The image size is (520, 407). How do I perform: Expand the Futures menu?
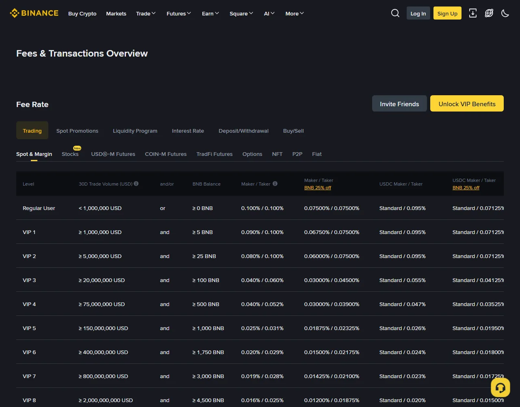click(x=179, y=13)
